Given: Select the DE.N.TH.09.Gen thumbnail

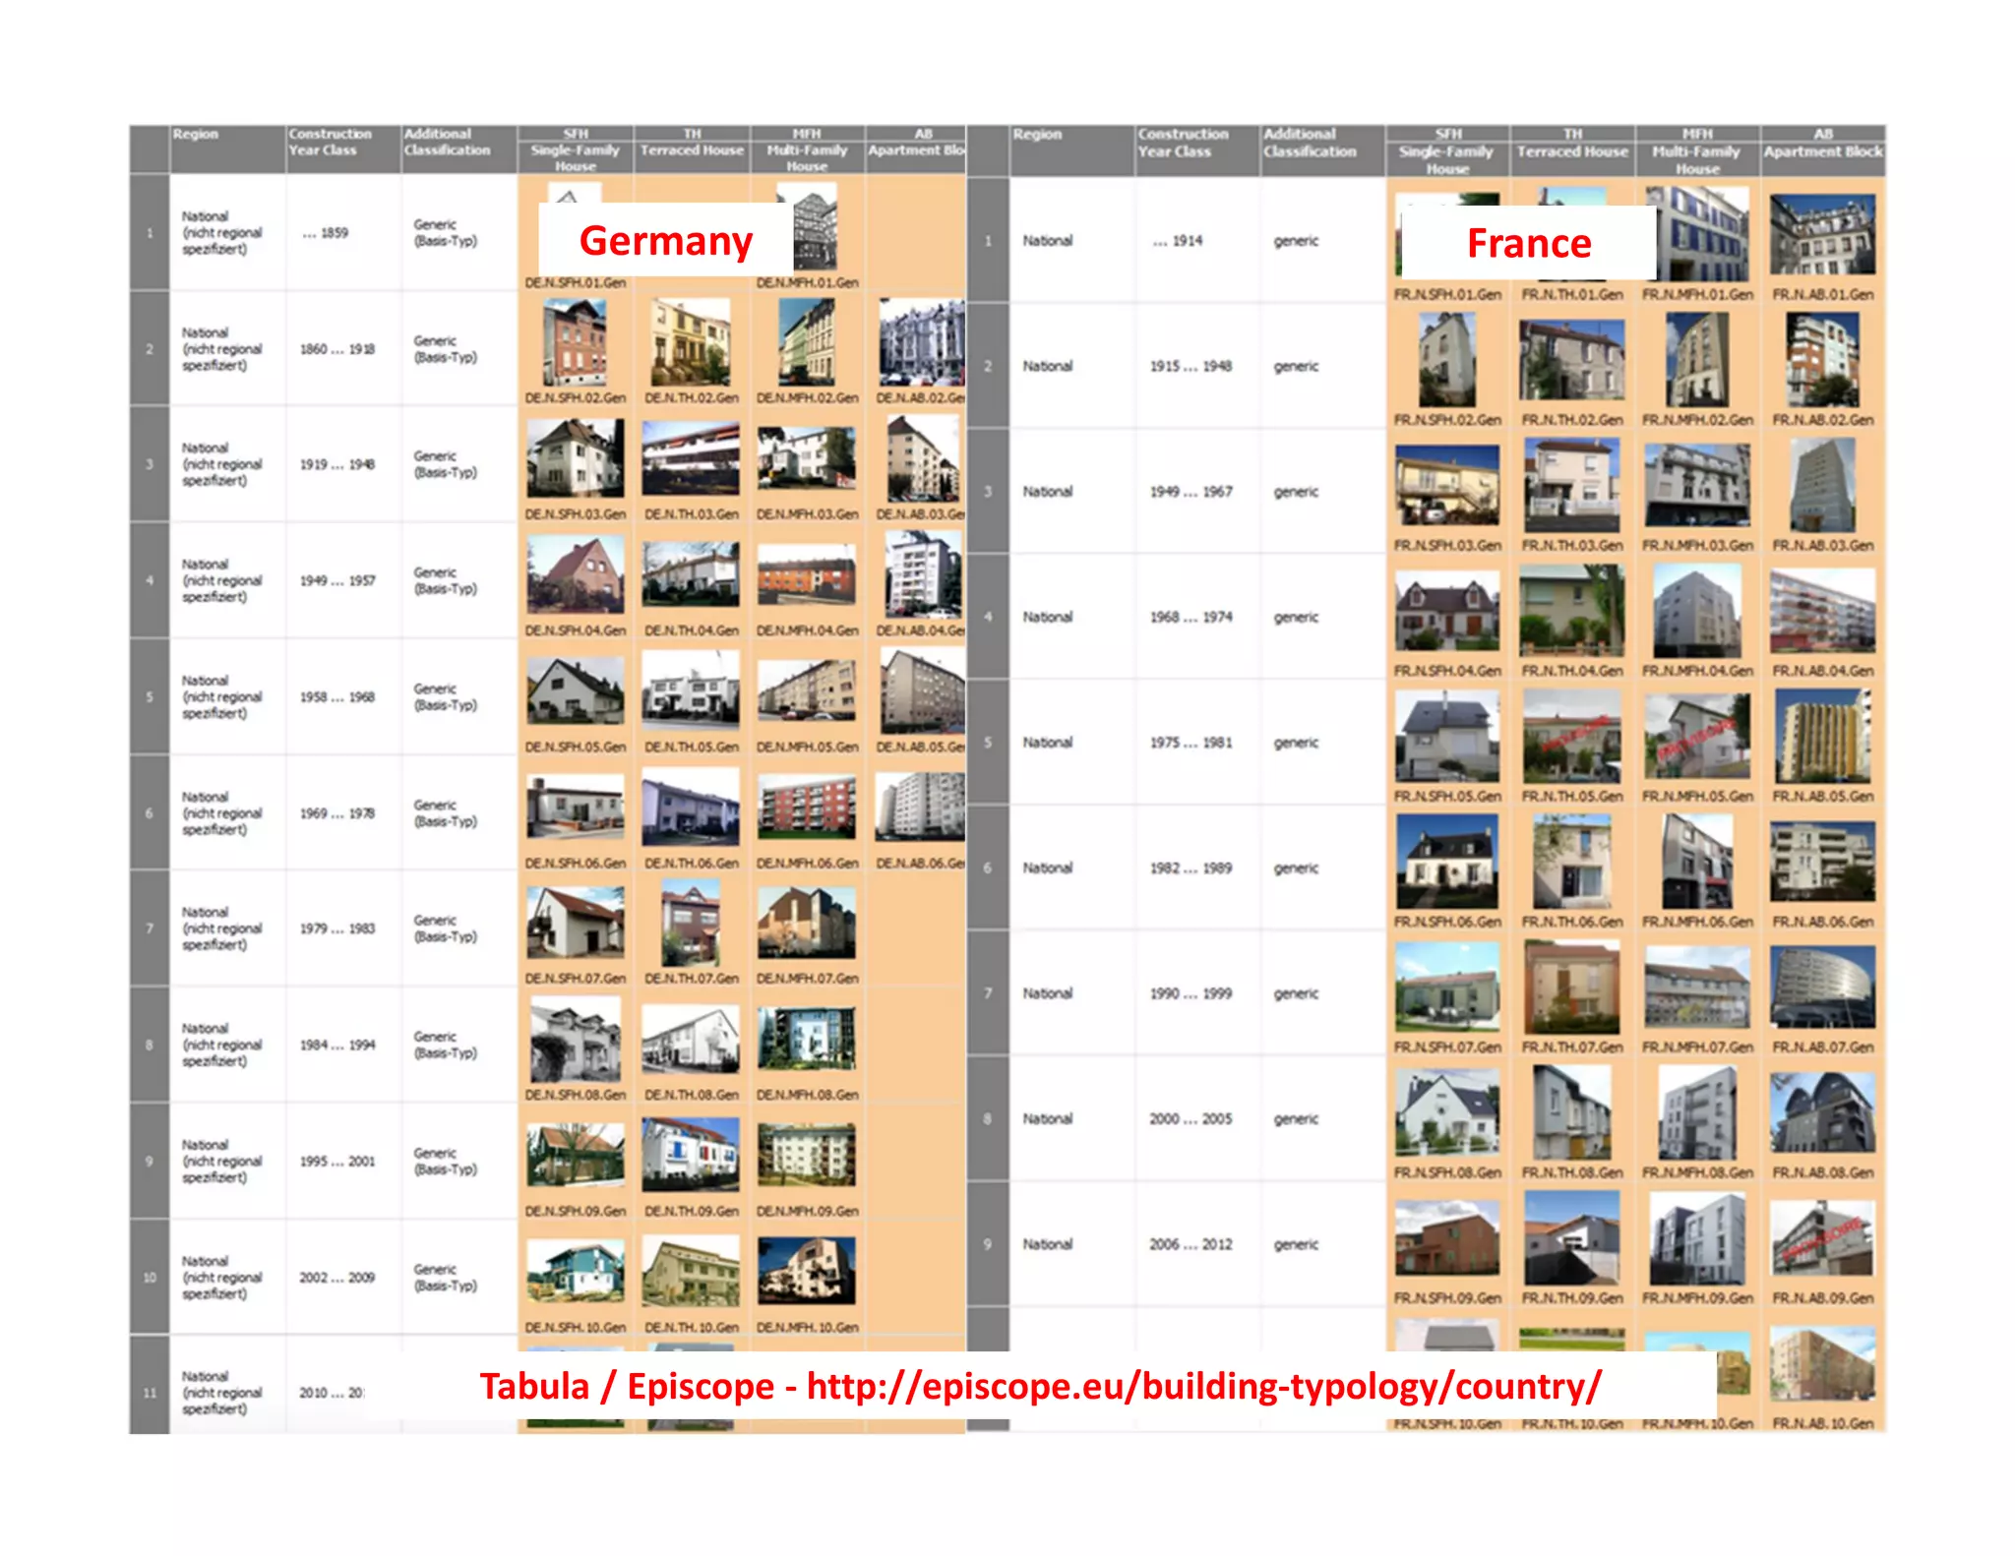Looking at the screenshot, I should tap(691, 1156).
